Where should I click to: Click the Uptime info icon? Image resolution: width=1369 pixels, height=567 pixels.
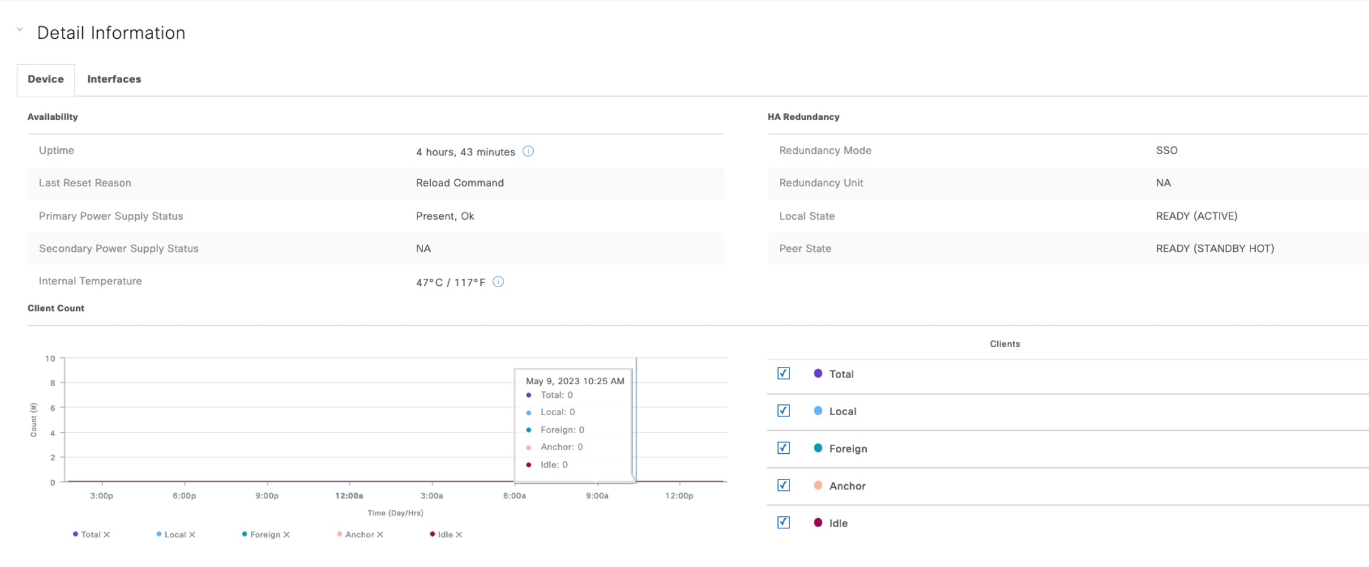(x=528, y=151)
